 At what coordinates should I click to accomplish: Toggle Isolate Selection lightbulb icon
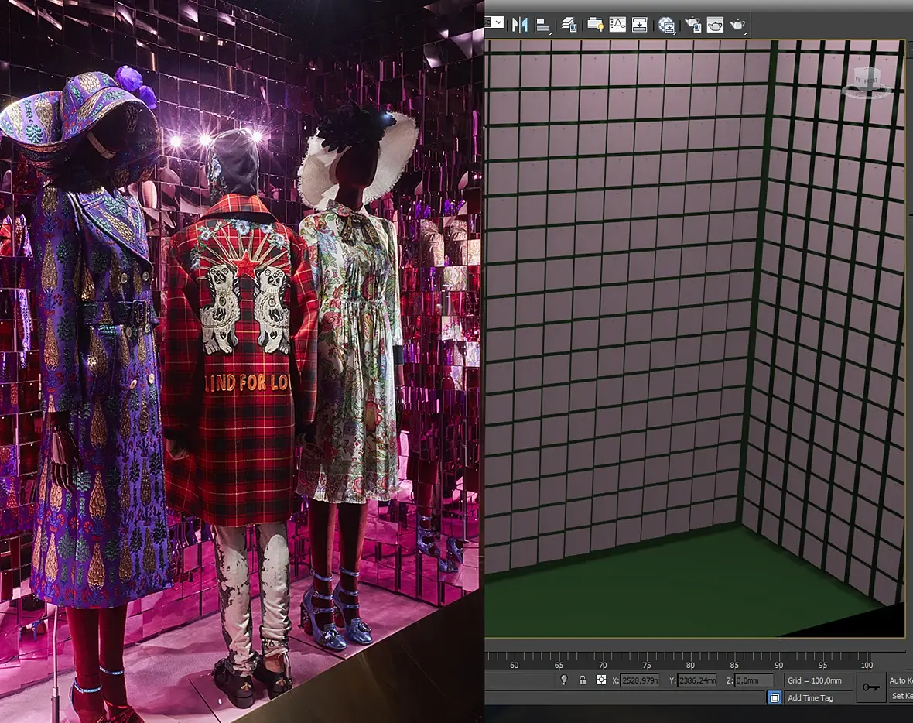[564, 680]
